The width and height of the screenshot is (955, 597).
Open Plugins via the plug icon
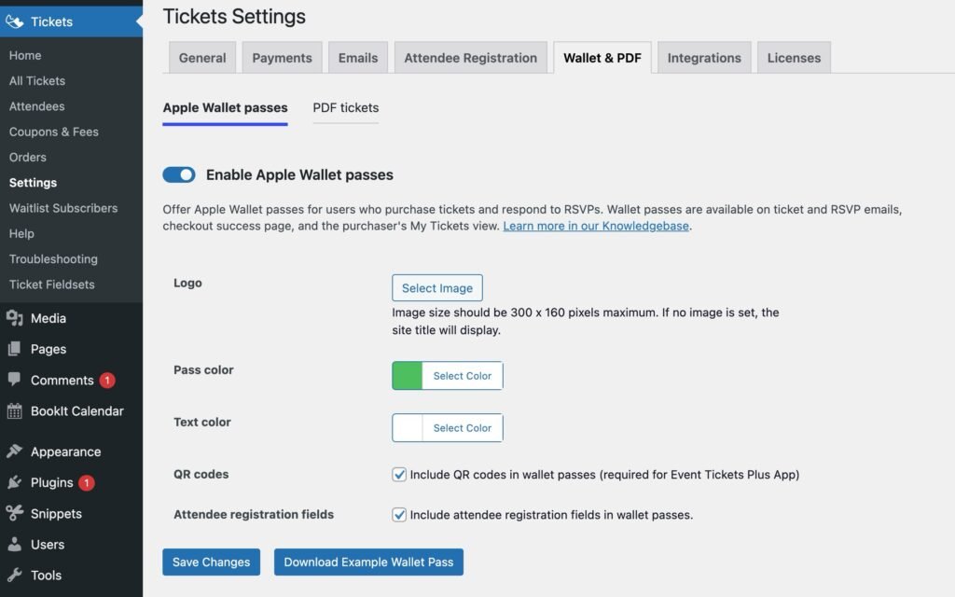click(x=13, y=482)
